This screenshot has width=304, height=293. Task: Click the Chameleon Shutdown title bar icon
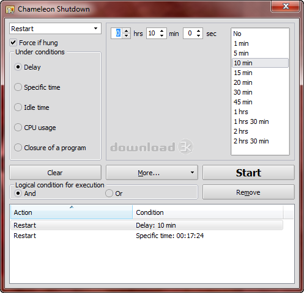10,9
